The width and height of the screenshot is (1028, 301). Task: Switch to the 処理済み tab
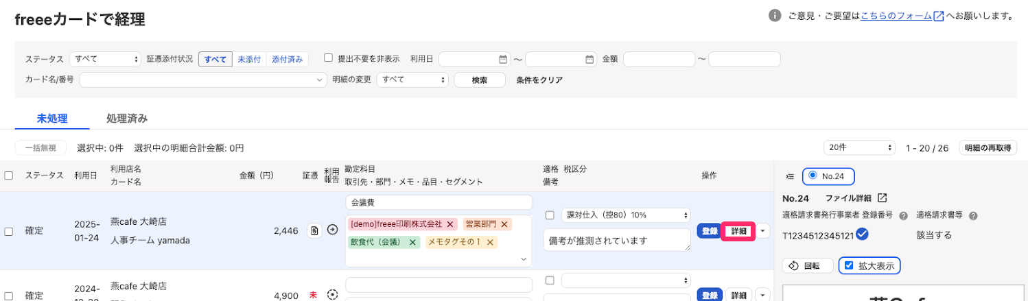pos(127,118)
